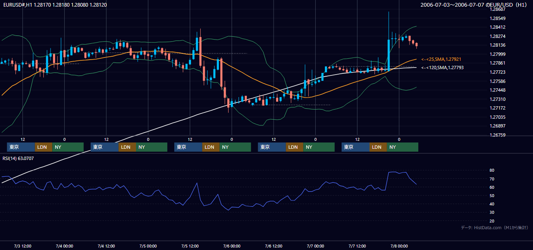This screenshot has width=533, height=250.
Task: Click the 7/3 12:00 time axis label
Action: click(x=23, y=246)
